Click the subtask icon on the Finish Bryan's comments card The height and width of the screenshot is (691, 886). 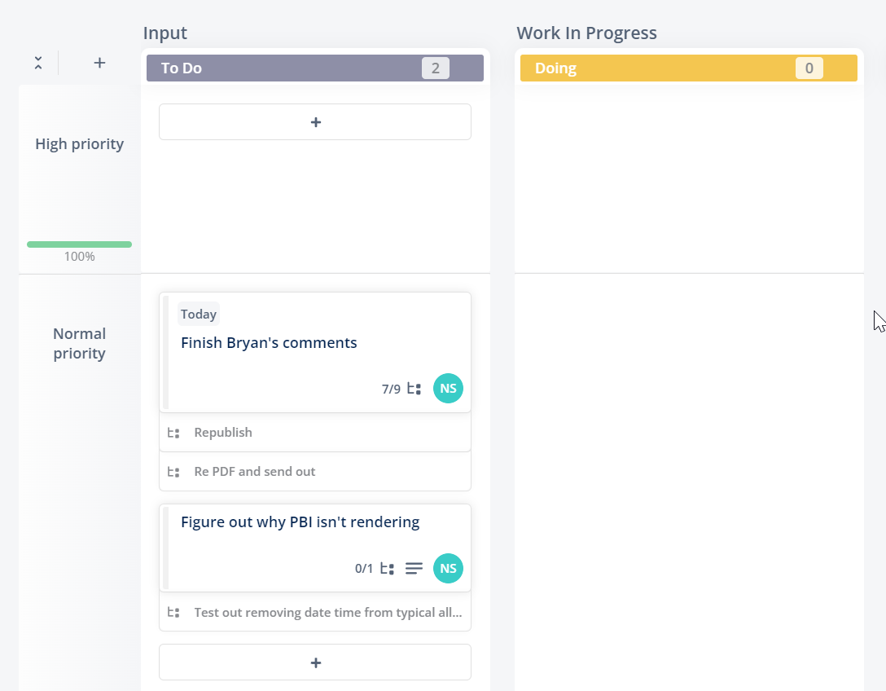[414, 389]
